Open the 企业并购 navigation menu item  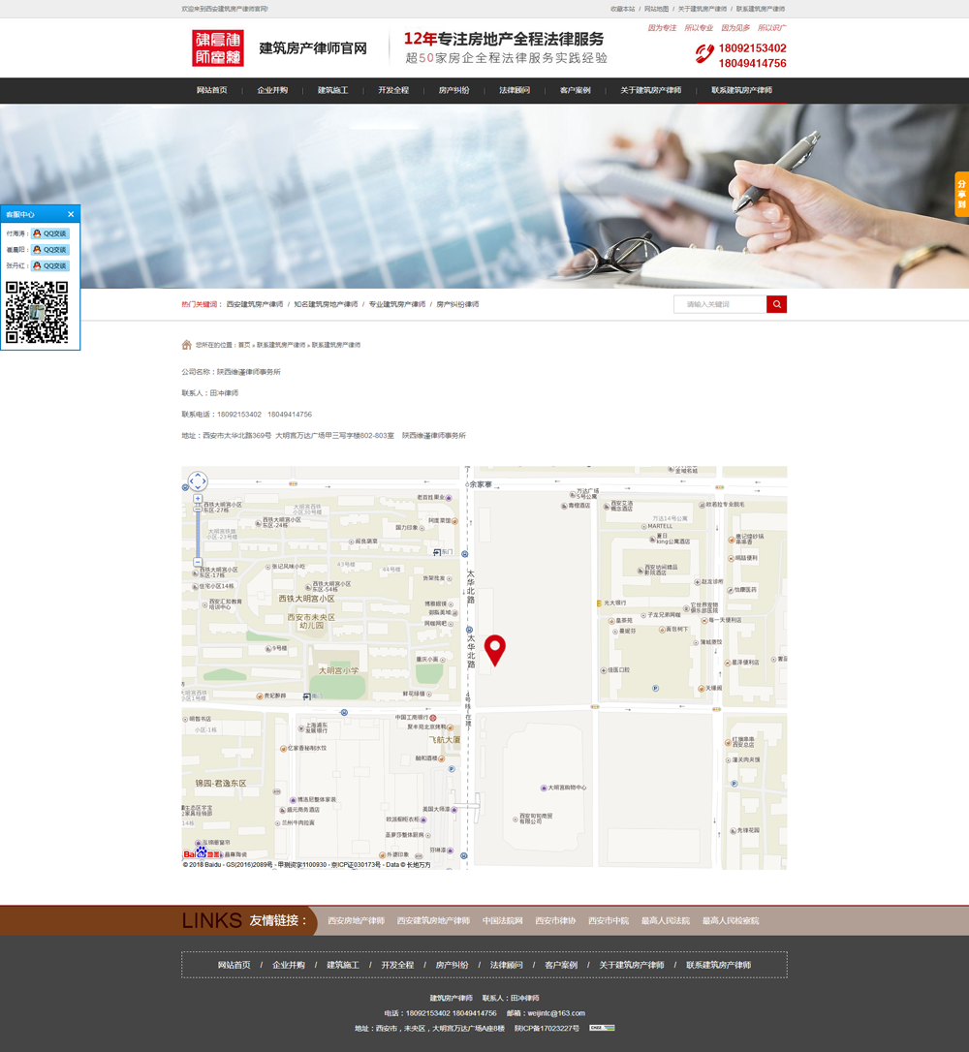coord(272,90)
